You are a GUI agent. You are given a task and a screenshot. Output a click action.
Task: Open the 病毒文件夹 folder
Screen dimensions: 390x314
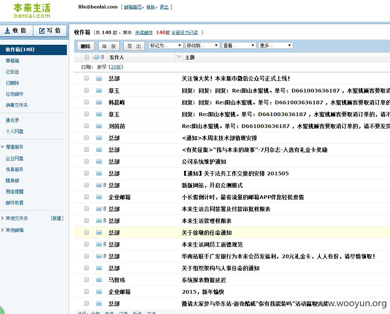(17, 105)
